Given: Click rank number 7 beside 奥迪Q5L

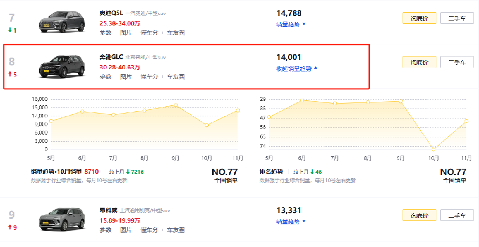Looking at the screenshot, I should pyautogui.click(x=12, y=18).
